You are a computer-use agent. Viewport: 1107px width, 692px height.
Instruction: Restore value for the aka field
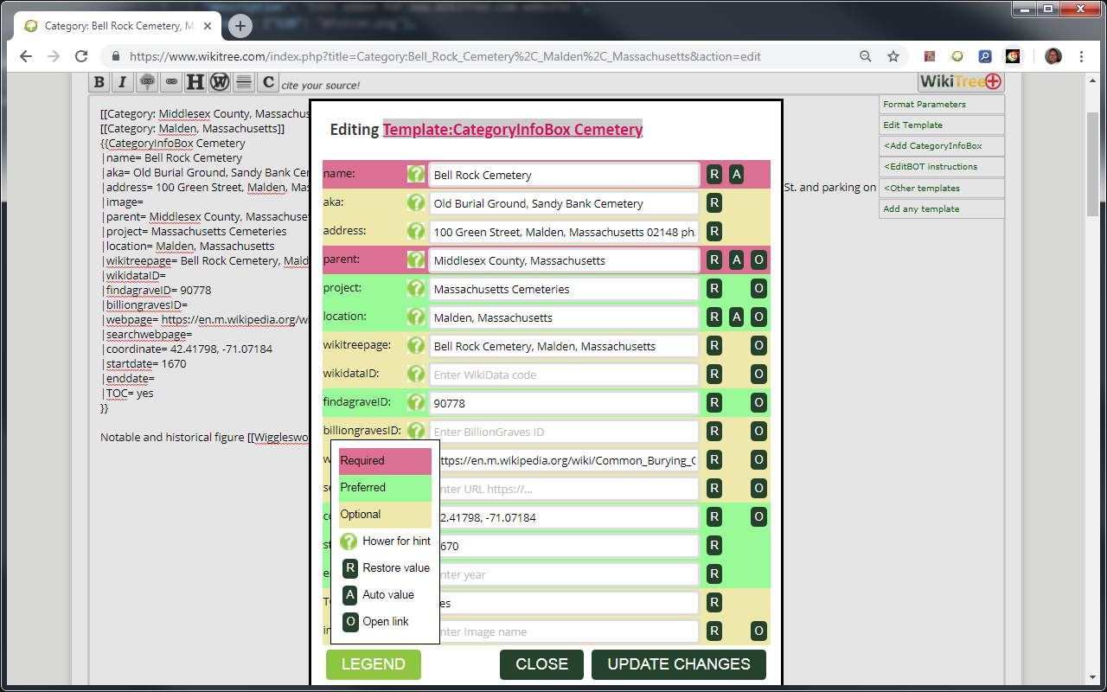(714, 203)
